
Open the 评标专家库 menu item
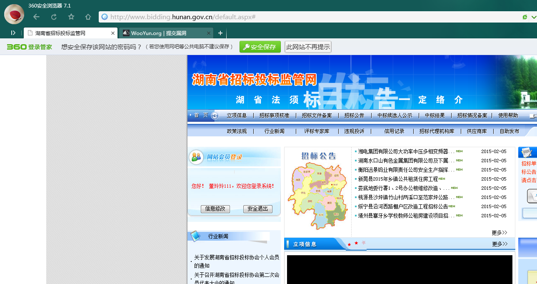pos(317,131)
